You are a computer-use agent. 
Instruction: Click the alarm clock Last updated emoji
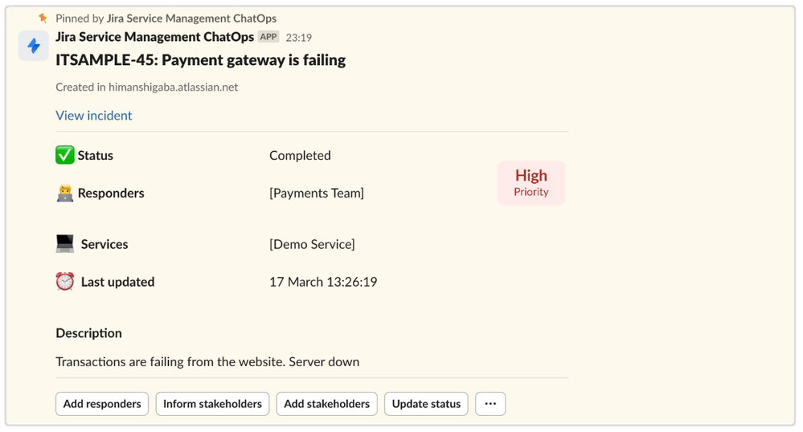click(65, 282)
